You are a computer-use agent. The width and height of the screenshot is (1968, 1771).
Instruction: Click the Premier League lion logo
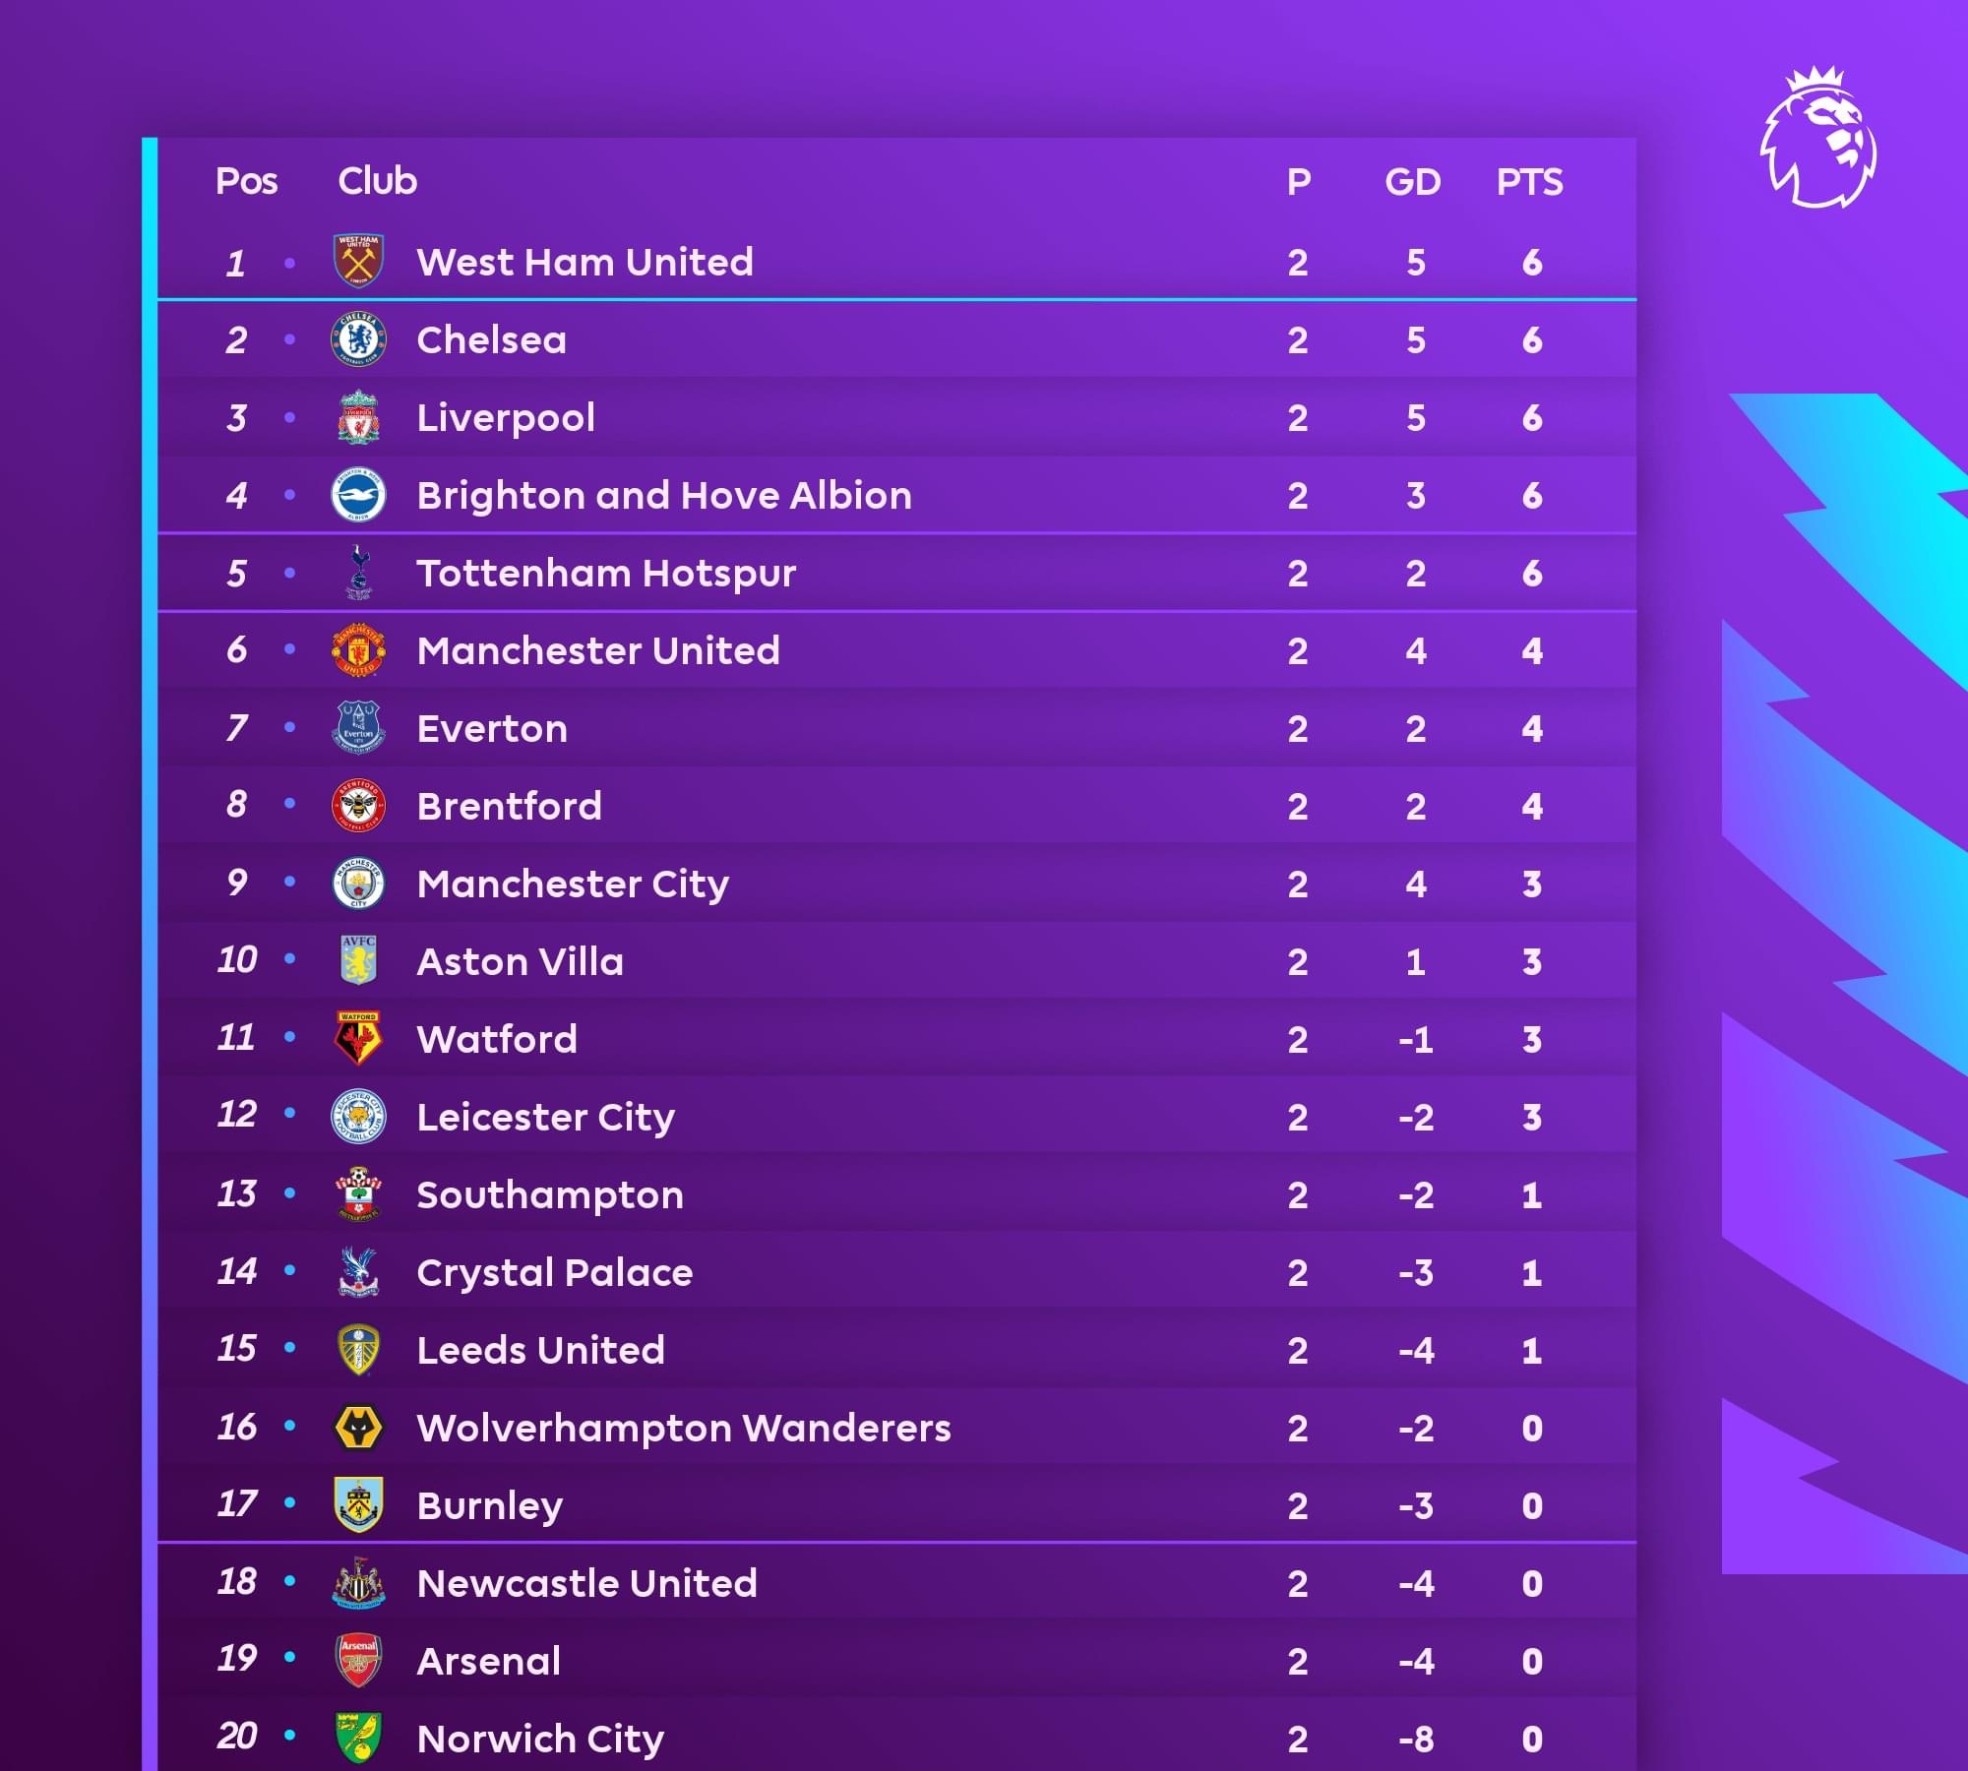pyautogui.click(x=1818, y=137)
